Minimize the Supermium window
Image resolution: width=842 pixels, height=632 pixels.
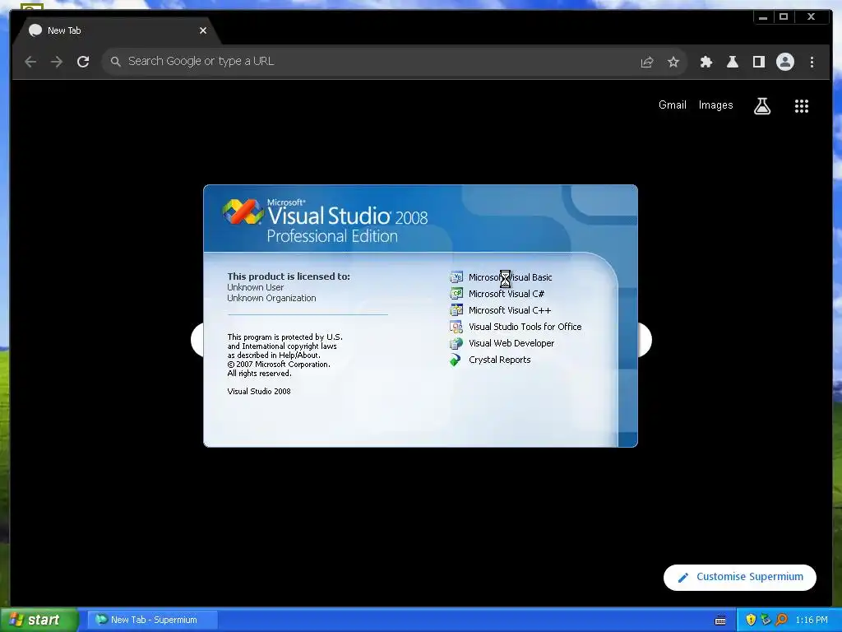coord(762,17)
